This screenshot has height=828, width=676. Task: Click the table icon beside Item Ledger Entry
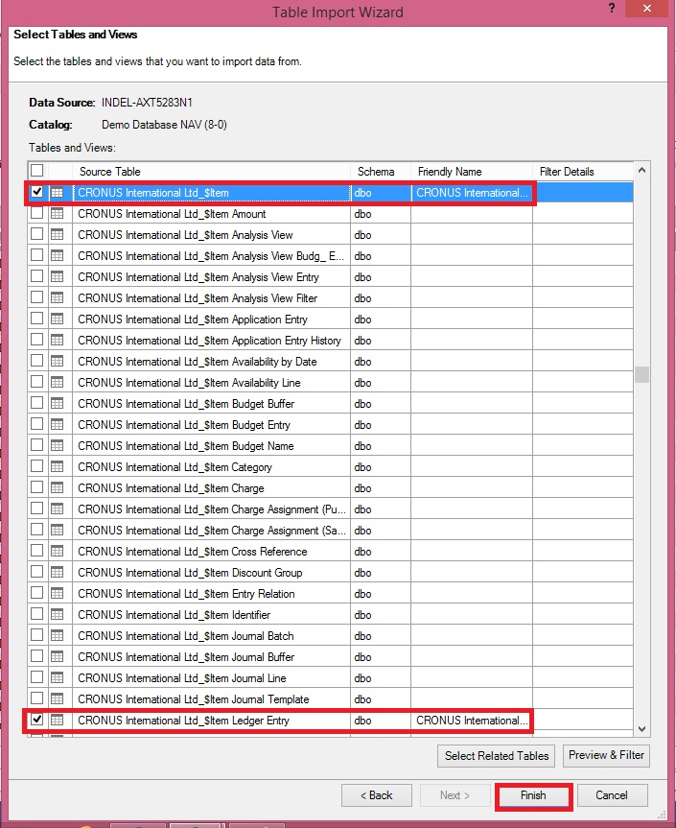(57, 721)
